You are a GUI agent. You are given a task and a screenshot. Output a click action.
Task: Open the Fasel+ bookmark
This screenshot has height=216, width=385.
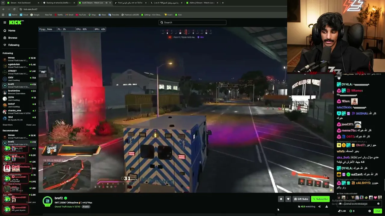[168, 15]
